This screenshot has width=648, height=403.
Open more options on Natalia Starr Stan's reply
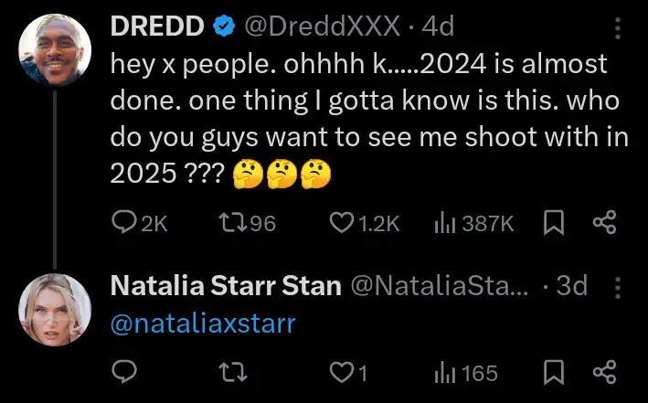pyautogui.click(x=617, y=287)
